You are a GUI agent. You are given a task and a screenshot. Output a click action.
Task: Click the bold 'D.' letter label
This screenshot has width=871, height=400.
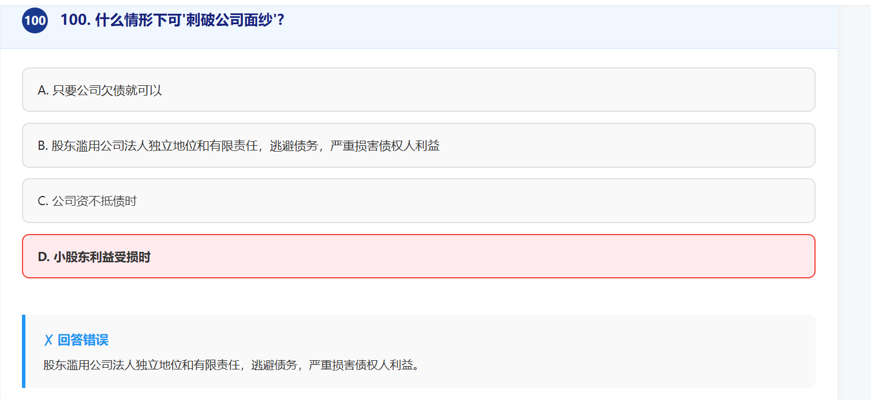pyautogui.click(x=44, y=257)
